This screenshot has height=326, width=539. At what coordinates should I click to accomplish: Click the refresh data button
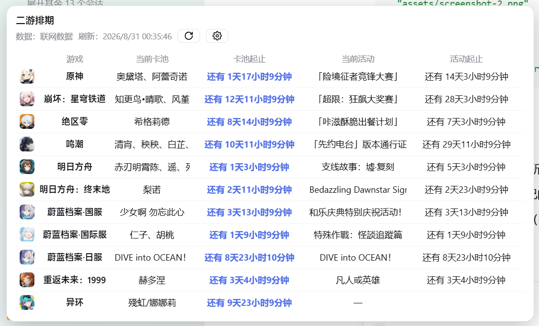pos(189,36)
